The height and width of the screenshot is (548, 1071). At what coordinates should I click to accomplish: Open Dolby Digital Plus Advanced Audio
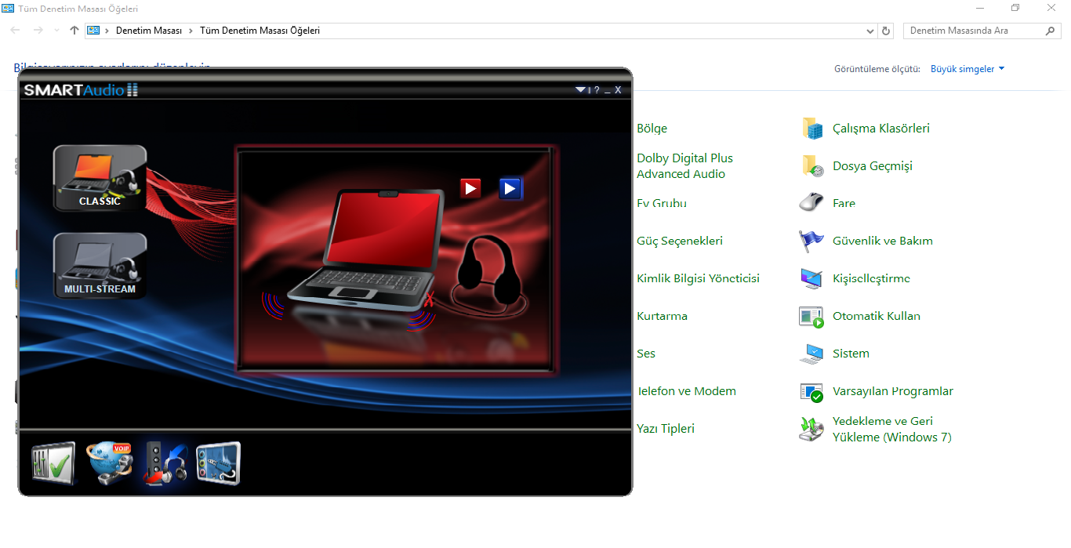pyautogui.click(x=684, y=166)
